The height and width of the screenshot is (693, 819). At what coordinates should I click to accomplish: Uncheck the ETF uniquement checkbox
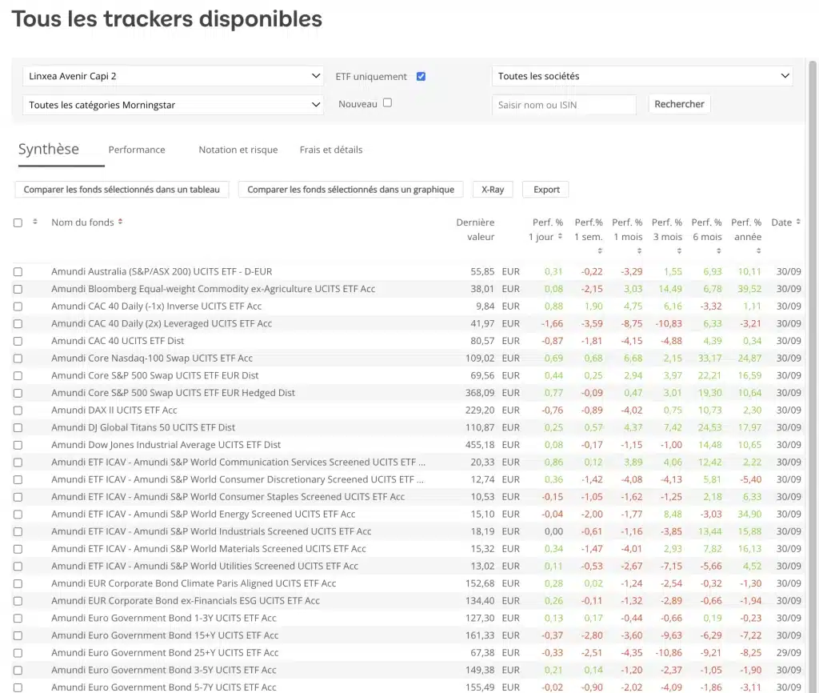(x=421, y=76)
